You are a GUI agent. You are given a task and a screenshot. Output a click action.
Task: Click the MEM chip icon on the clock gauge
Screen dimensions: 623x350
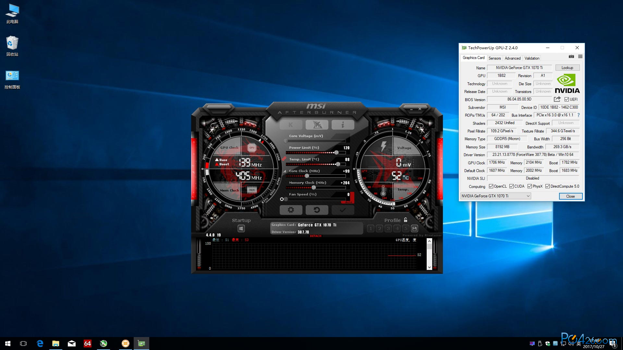[x=252, y=190]
